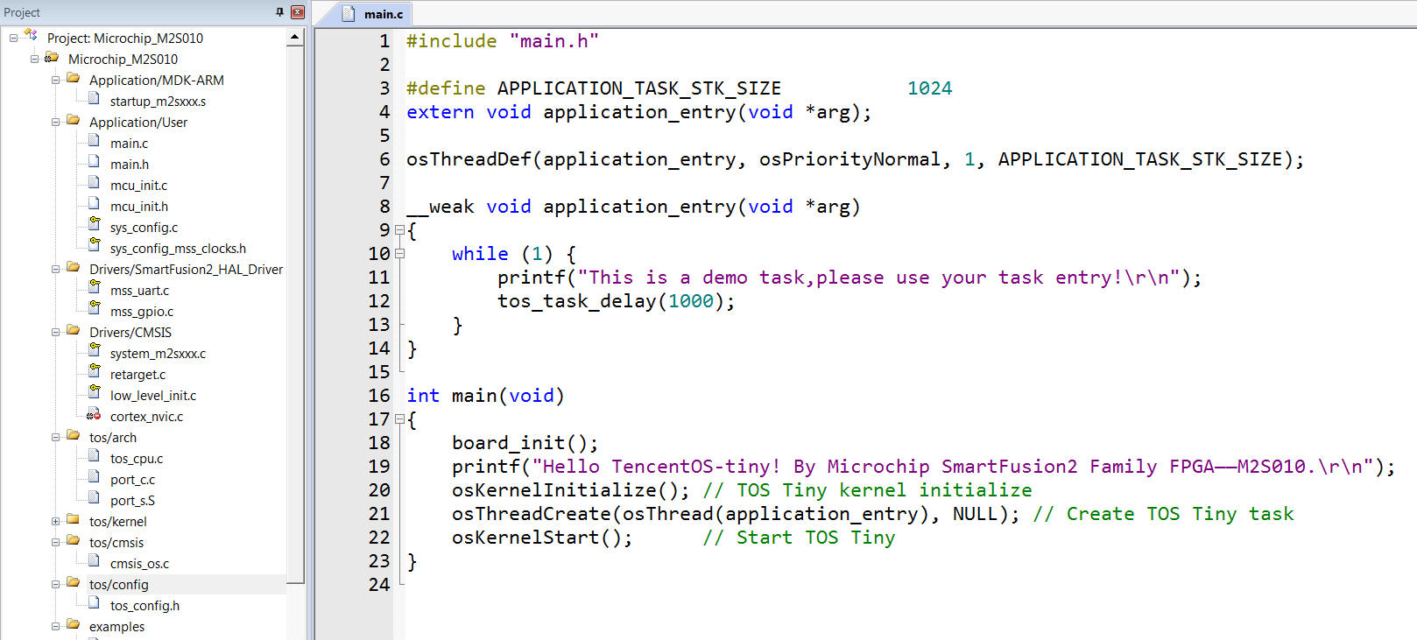
Task: Select retarget.c file
Action: (x=137, y=375)
